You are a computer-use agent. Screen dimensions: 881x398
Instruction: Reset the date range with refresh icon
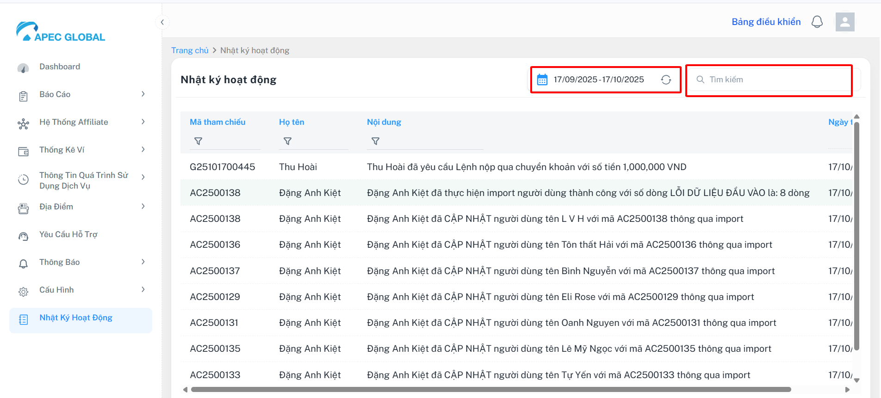666,80
